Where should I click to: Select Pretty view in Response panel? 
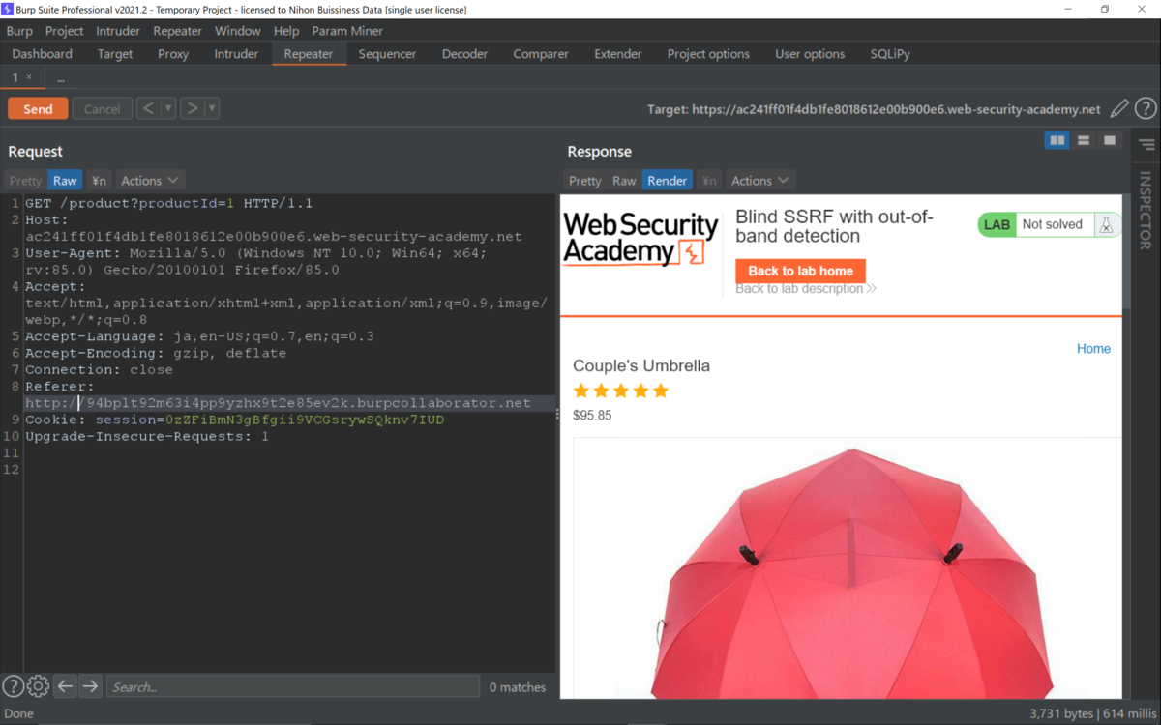[x=584, y=181]
